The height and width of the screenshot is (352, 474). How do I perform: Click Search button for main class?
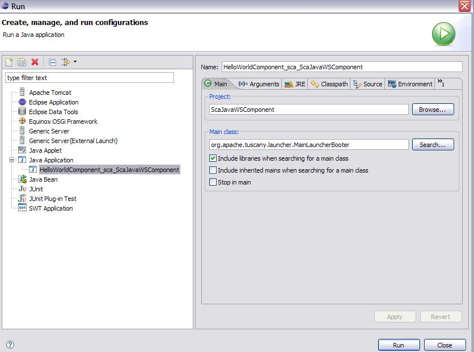coord(433,144)
